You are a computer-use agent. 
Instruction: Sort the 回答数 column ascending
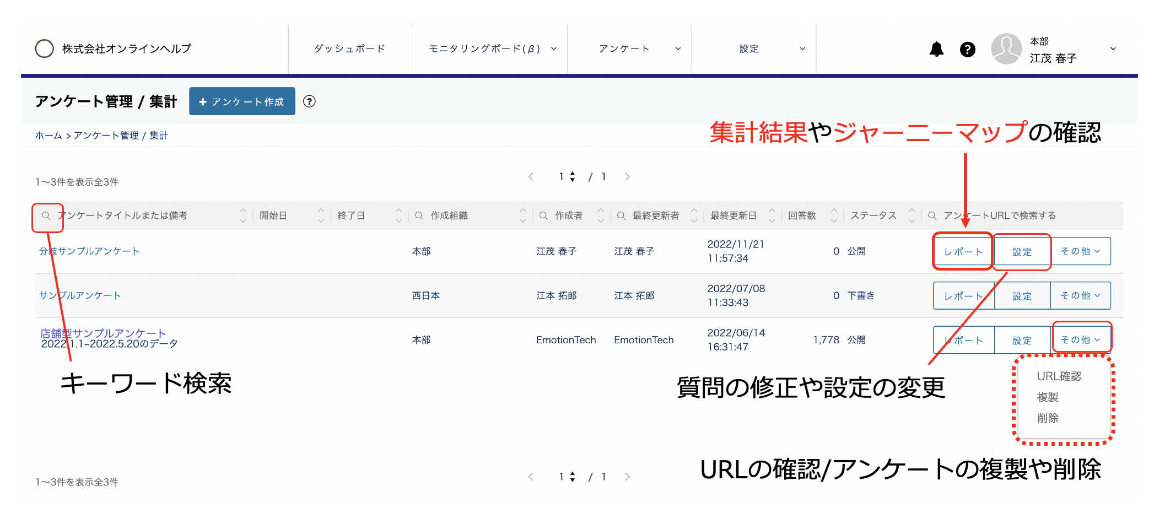[835, 211]
